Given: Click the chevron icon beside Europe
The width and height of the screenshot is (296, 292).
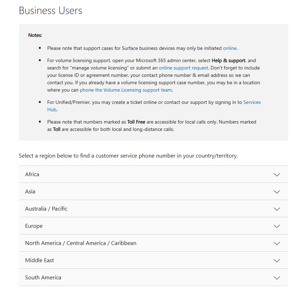Looking at the screenshot, I should (277, 226).
